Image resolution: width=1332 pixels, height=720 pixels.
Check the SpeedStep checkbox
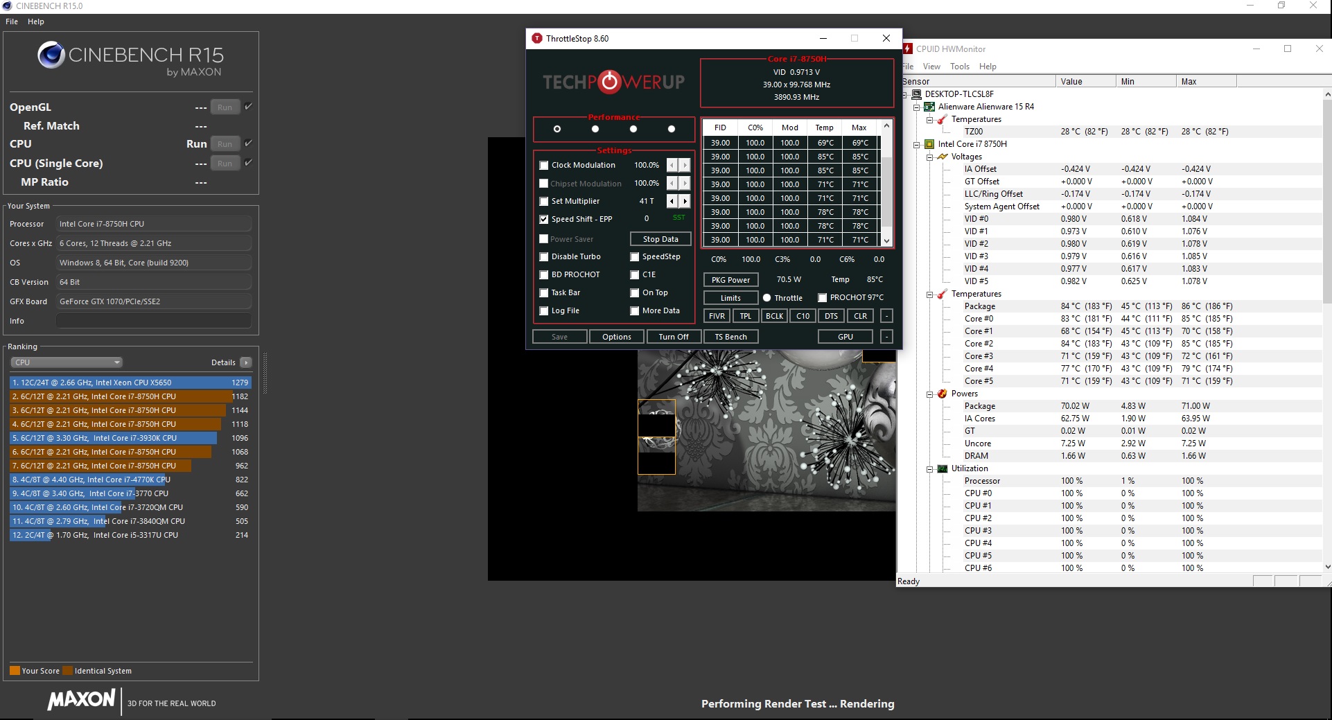coord(634,257)
